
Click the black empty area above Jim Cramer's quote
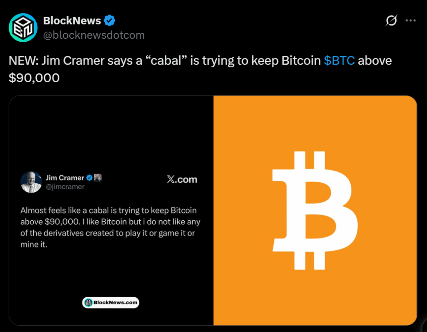click(x=111, y=133)
